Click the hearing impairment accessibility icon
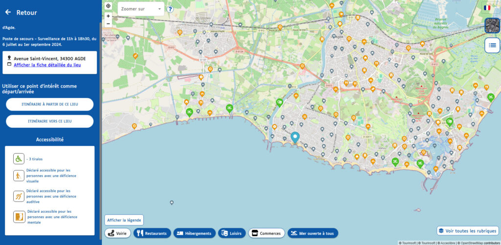The image size is (501, 245). coord(19,196)
